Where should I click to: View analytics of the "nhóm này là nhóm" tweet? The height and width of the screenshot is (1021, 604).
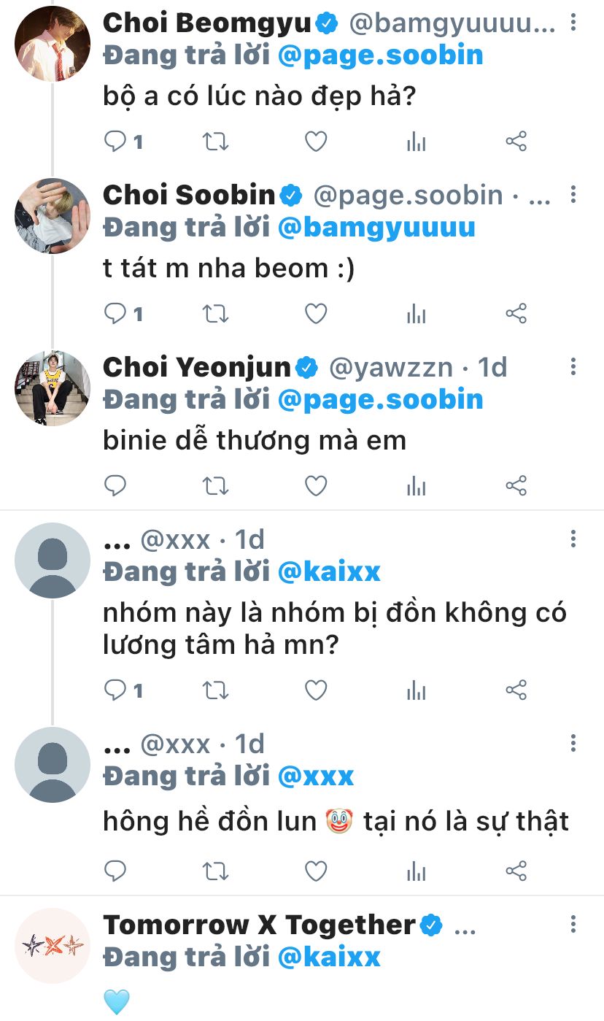pos(416,690)
